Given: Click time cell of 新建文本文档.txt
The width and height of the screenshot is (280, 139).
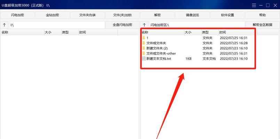Looking at the screenshot, I should click(x=234, y=58).
